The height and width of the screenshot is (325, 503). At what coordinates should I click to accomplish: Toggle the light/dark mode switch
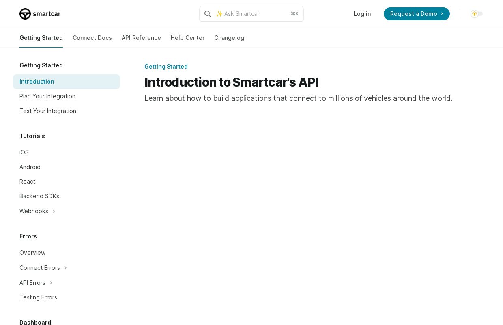tap(477, 14)
